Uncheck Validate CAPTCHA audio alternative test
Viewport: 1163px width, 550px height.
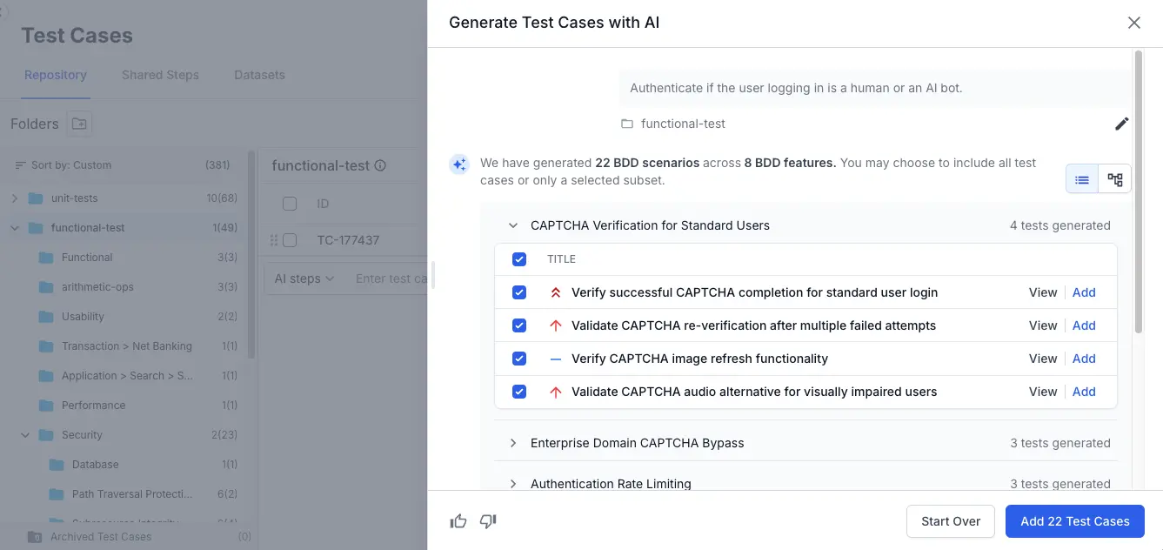(519, 392)
